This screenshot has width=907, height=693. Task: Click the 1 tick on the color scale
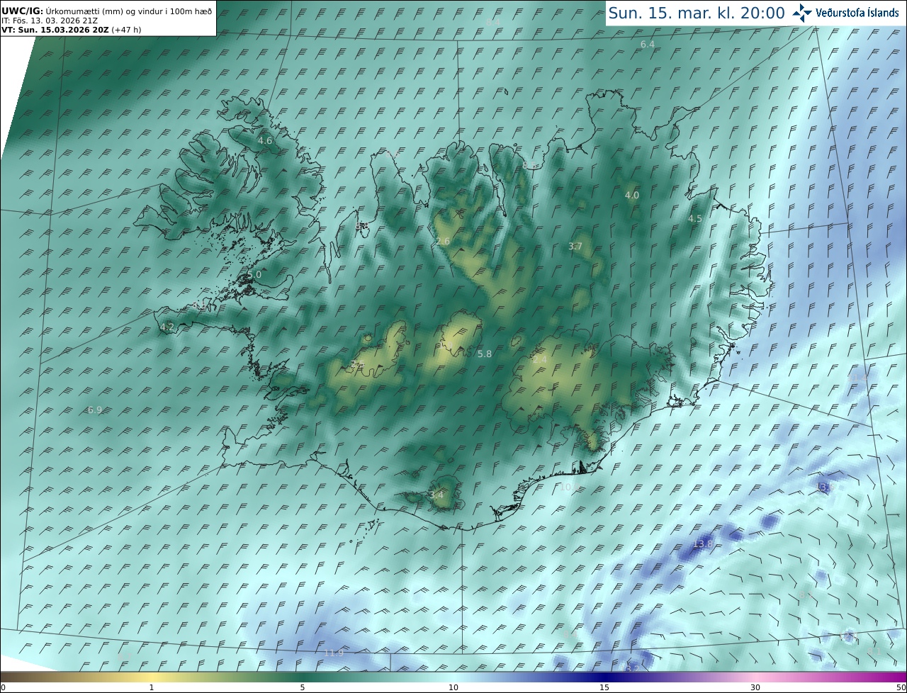[151, 687]
